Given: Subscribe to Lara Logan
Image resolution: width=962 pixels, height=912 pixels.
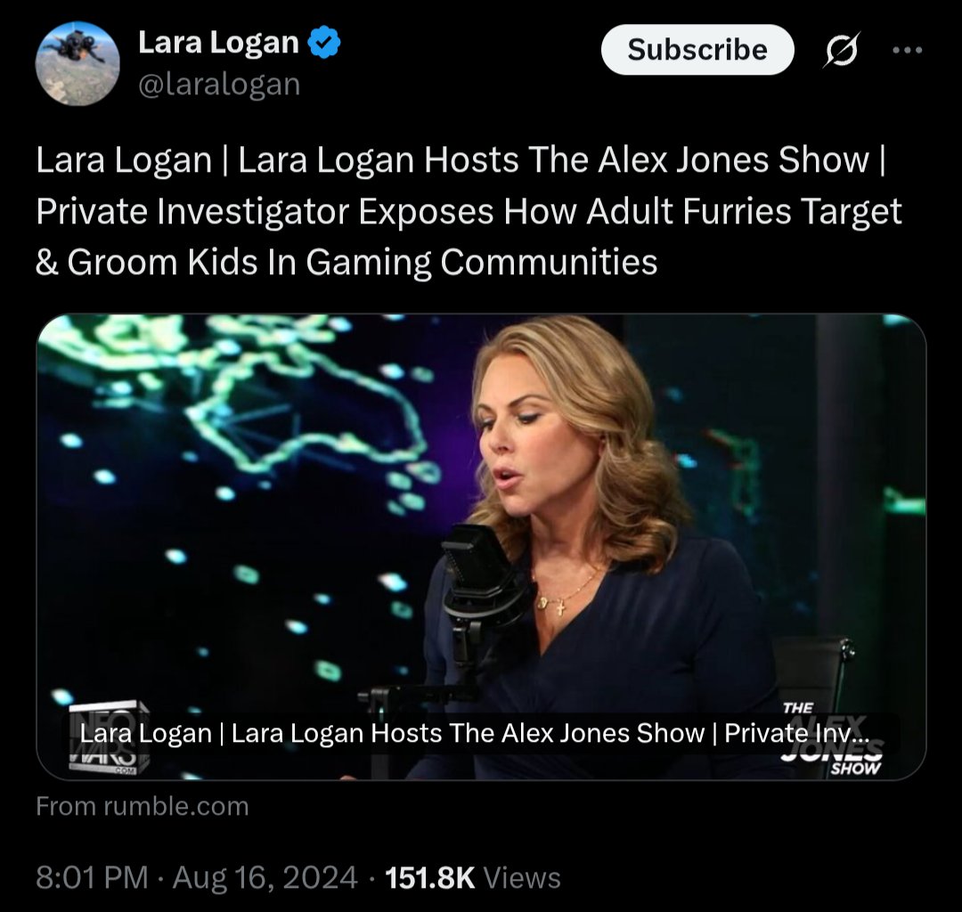Looking at the screenshot, I should click(x=697, y=50).
